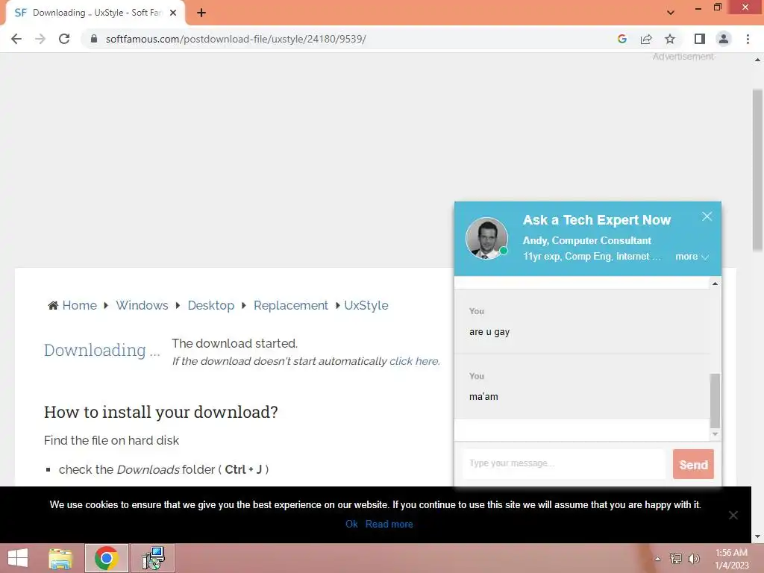Screen dimensions: 764x573
Task: Share this page via share icon
Action: (x=646, y=39)
